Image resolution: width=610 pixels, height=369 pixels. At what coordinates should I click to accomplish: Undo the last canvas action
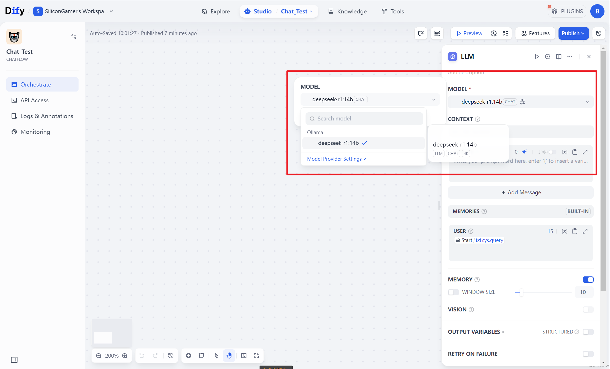pos(142,356)
